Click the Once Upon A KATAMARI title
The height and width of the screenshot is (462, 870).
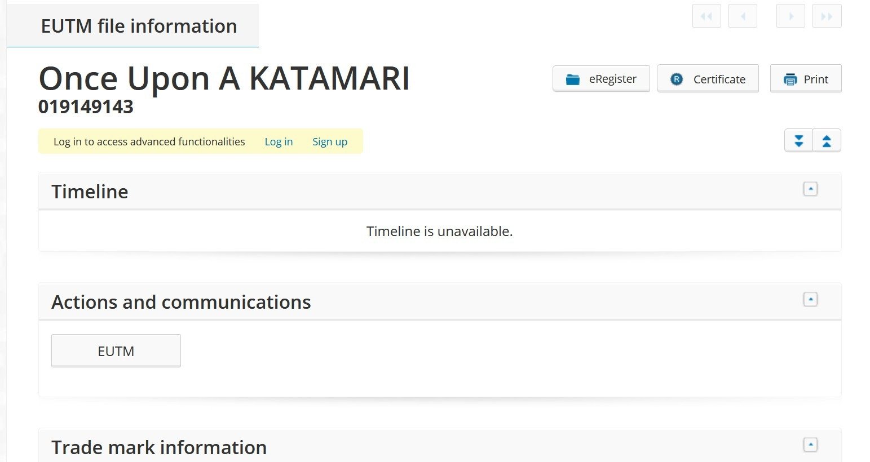[224, 78]
